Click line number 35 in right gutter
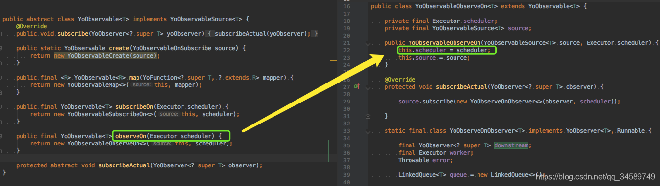The height and width of the screenshot is (186, 660). (x=347, y=145)
